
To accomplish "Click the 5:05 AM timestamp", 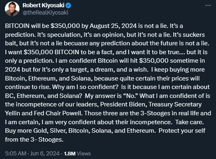I will 15,153.
